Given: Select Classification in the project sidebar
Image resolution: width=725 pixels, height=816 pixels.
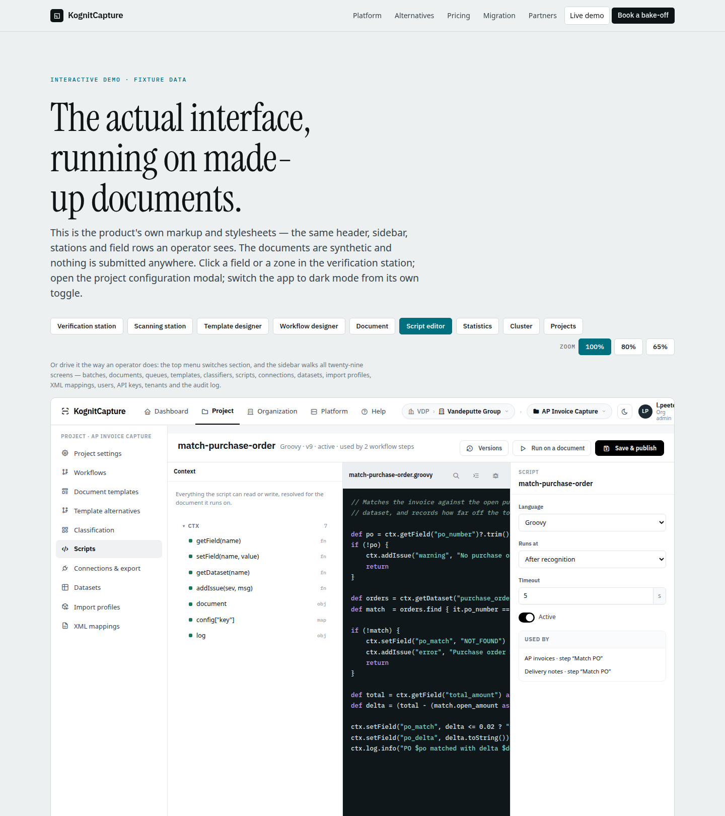Looking at the screenshot, I should tap(109, 530).
